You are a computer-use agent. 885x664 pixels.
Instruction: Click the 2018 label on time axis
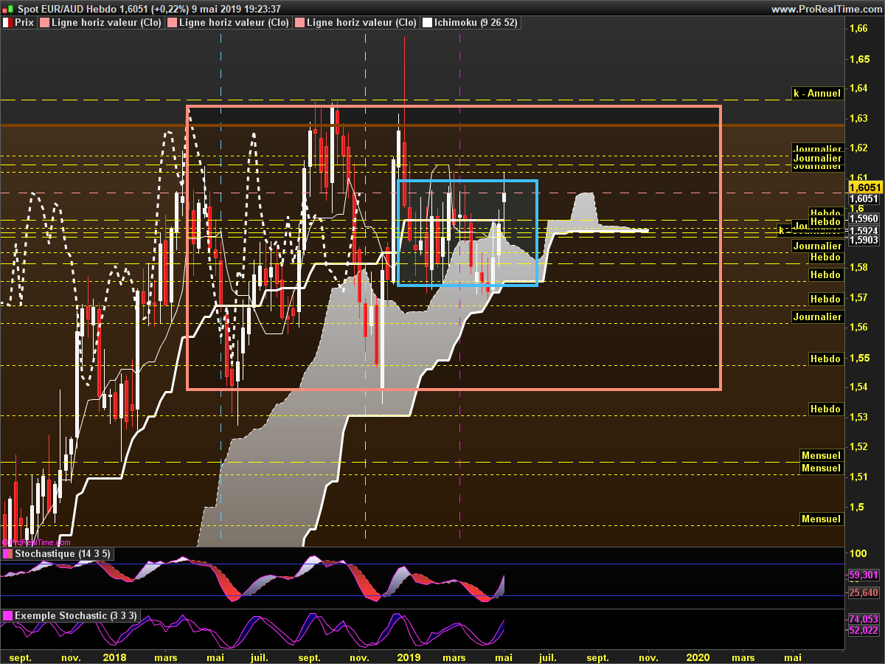point(114,657)
